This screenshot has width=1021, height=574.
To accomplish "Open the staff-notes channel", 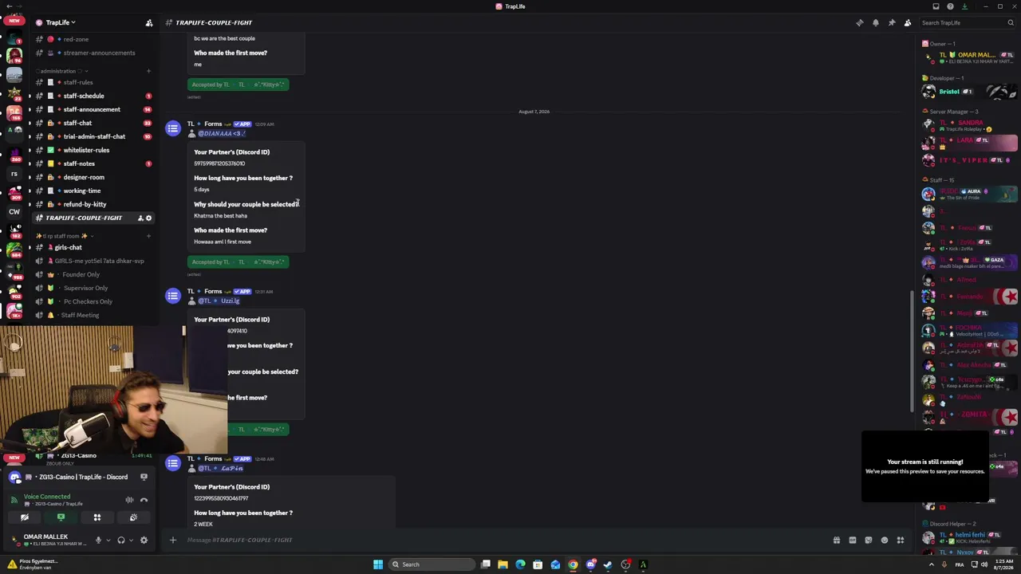I will click(94, 163).
